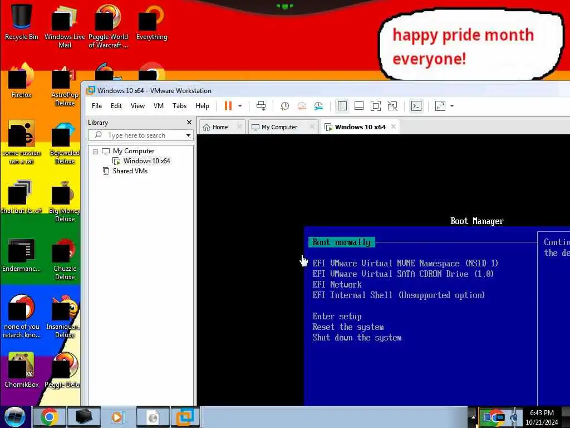Screen dimensions: 570x428
Task: Send Ctrl+Alt+Del to the virtual machine
Action: [x=261, y=106]
